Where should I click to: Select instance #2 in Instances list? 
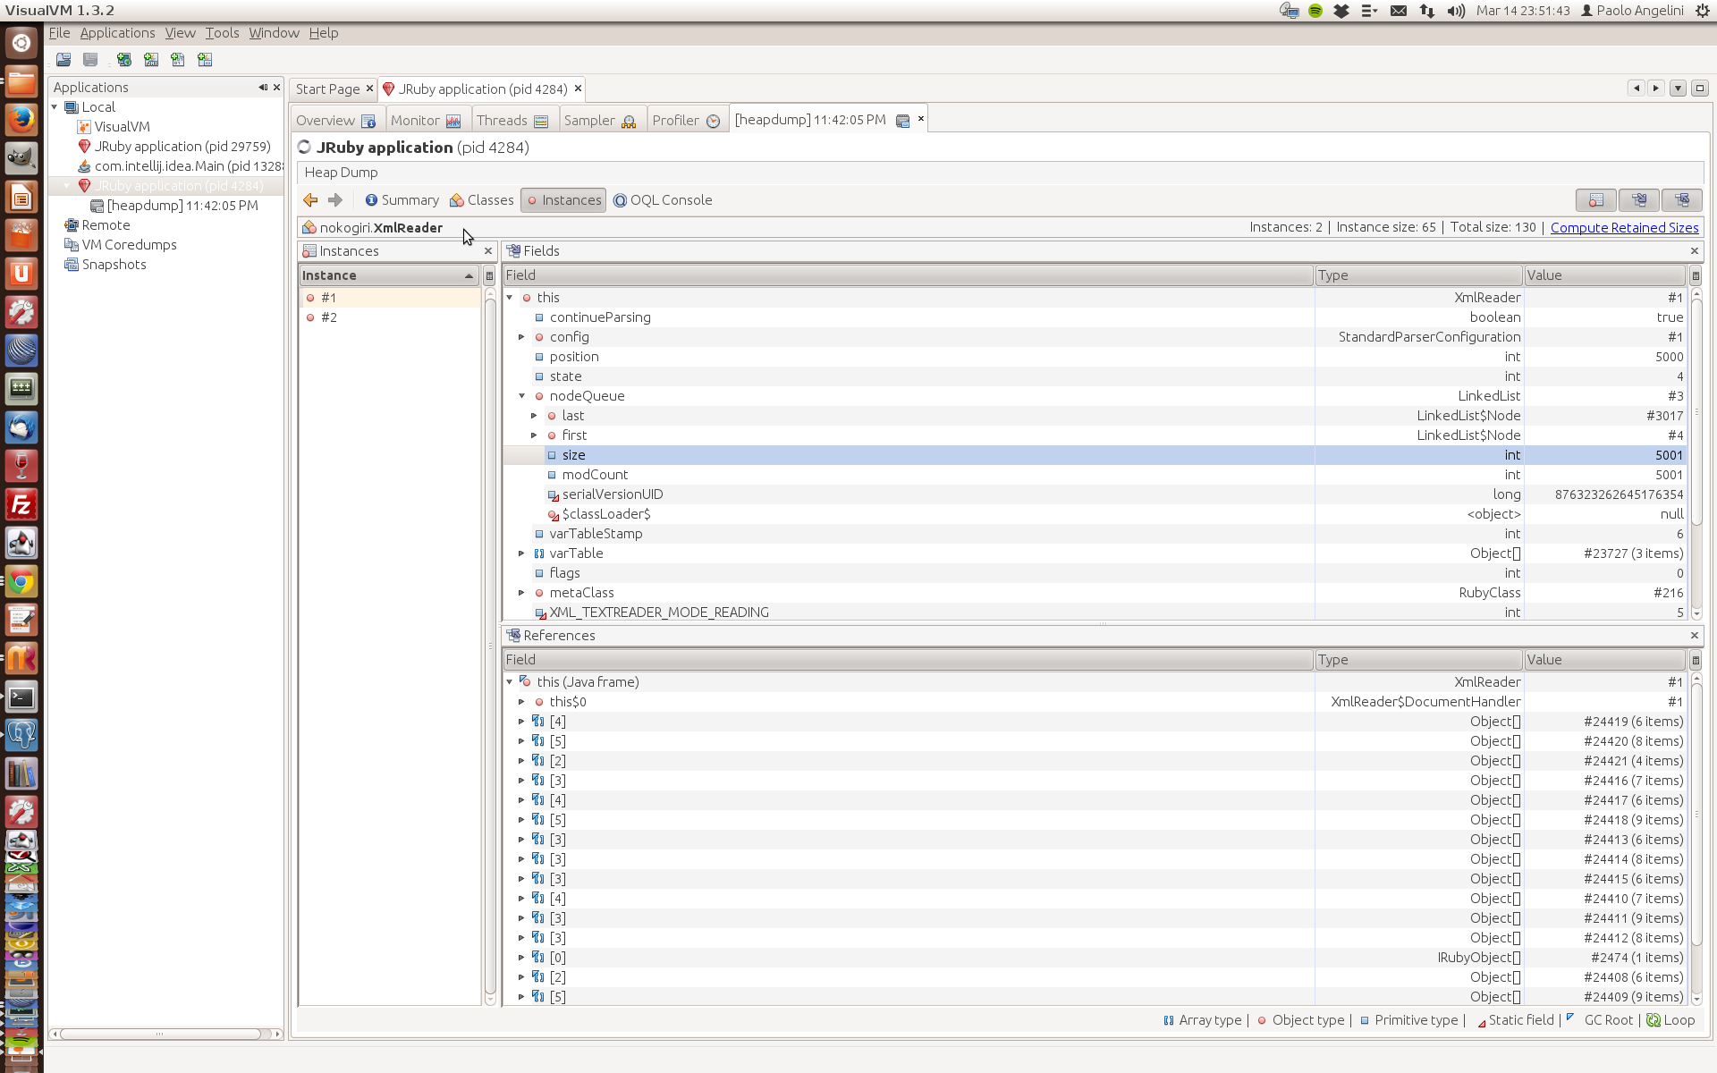tap(389, 317)
